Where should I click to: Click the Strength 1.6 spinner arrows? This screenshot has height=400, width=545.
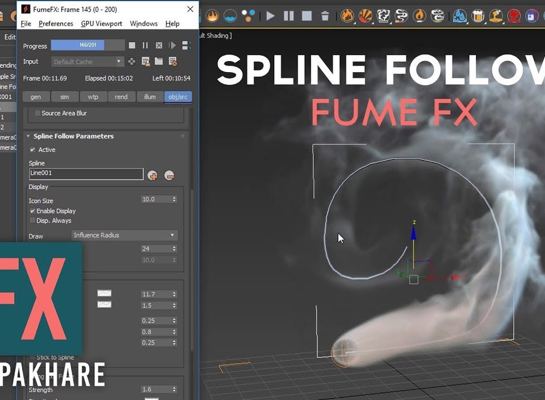[174, 389]
